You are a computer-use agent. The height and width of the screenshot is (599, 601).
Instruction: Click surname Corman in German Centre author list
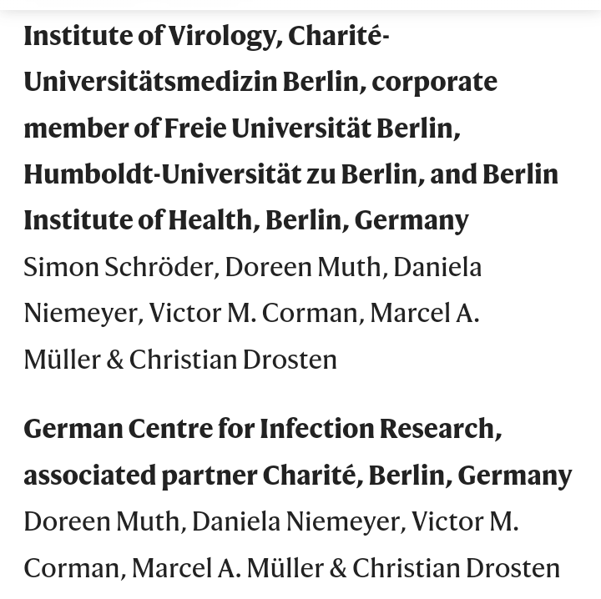click(x=72, y=568)
